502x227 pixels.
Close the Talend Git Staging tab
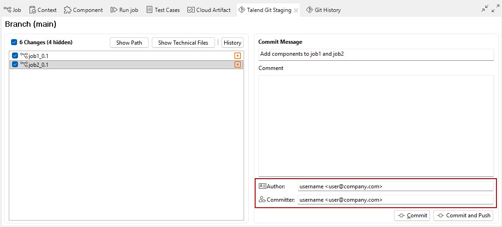[x=296, y=10]
